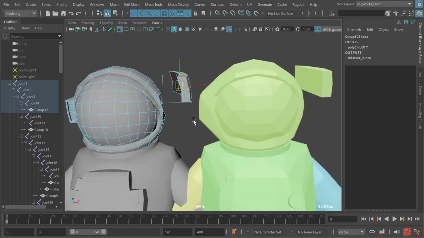424x238 pixels.
Task: Click the Outliner search field
Action: click(33, 36)
